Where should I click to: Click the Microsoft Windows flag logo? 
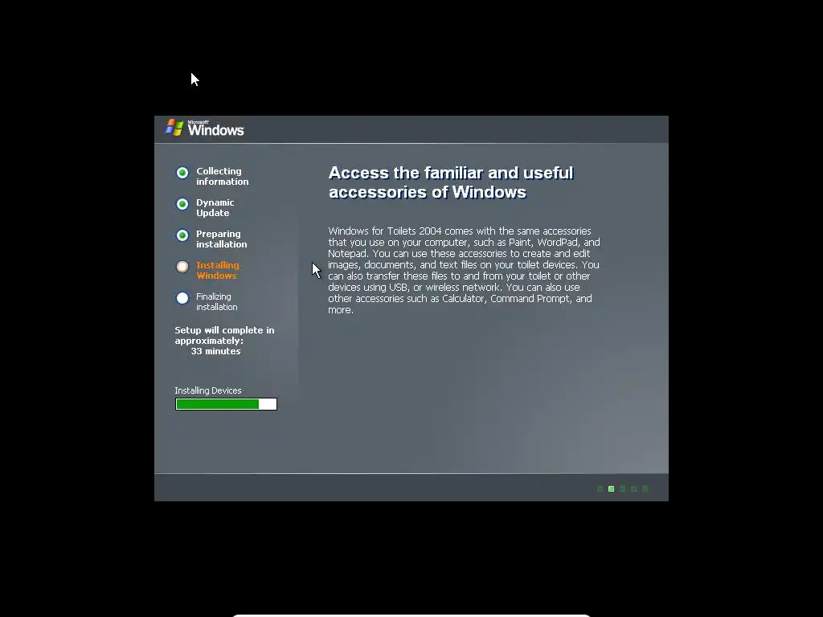click(174, 127)
